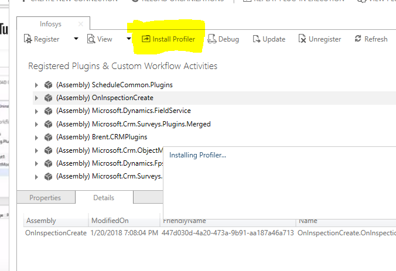Expand the Microsoft.Dynamics.FieldService assembly node
This screenshot has height=271, width=396.
[x=36, y=111]
